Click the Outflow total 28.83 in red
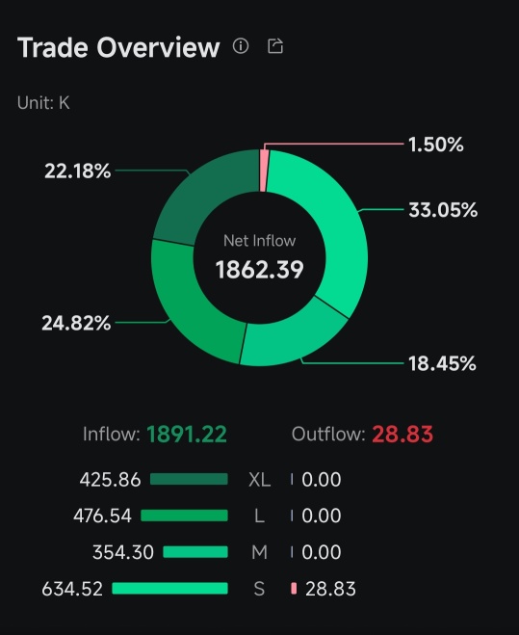 tap(402, 435)
